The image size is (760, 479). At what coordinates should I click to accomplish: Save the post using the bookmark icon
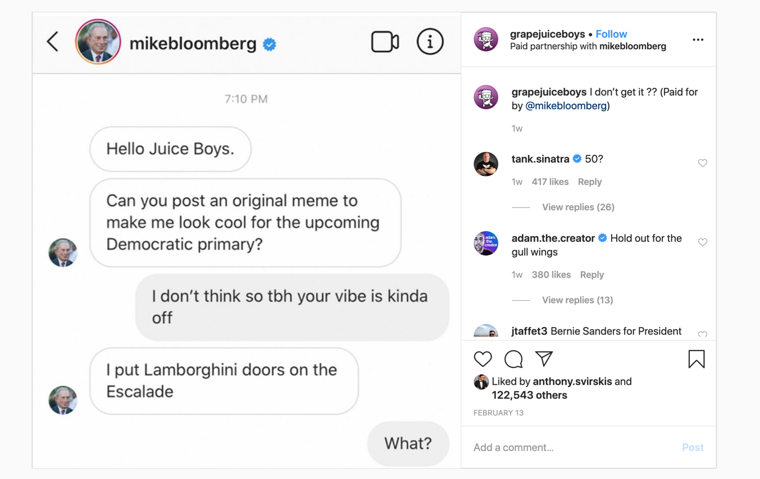pos(697,359)
